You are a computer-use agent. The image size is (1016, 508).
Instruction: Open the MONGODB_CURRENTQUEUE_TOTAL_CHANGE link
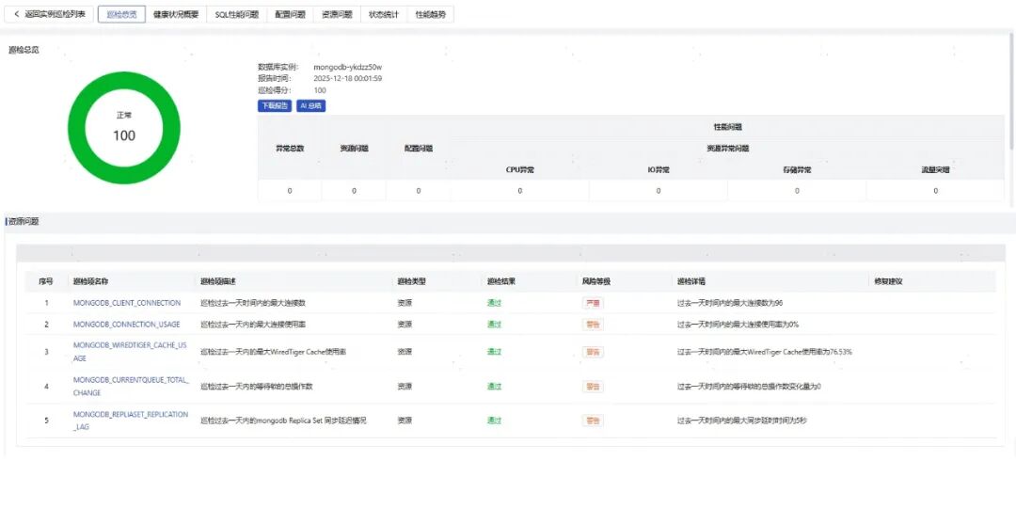click(x=131, y=387)
